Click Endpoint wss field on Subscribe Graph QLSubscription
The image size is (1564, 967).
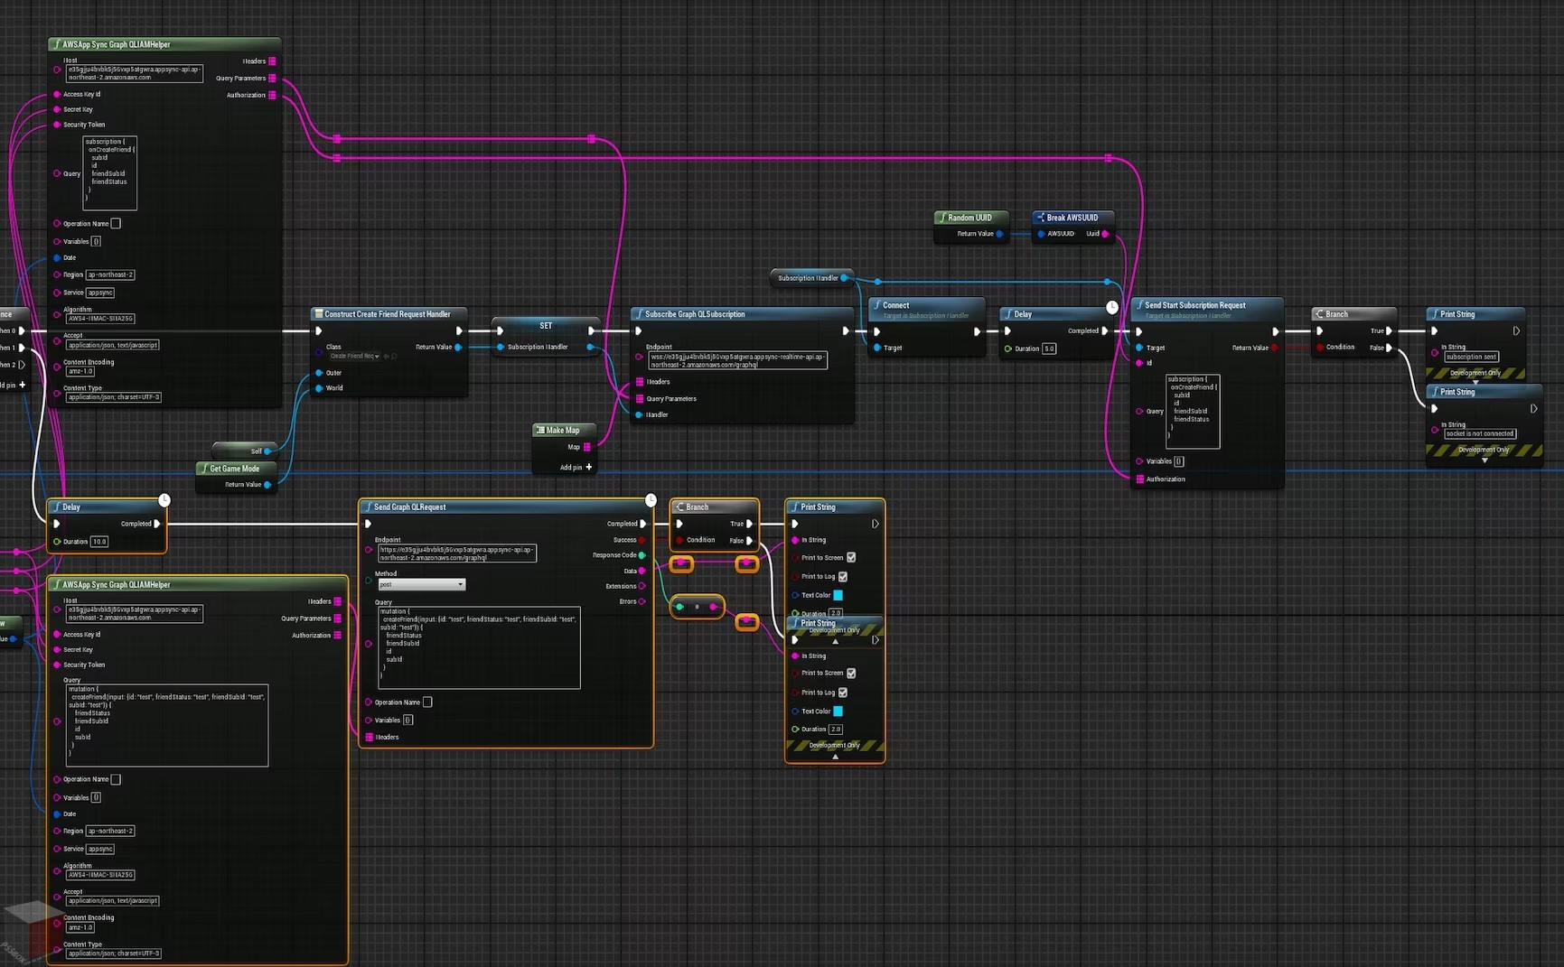pyautogui.click(x=737, y=360)
